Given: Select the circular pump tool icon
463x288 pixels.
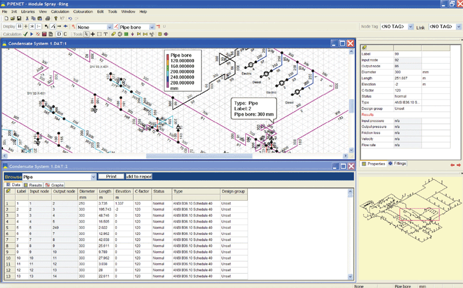Looking at the screenshot, I should tap(120, 34).
